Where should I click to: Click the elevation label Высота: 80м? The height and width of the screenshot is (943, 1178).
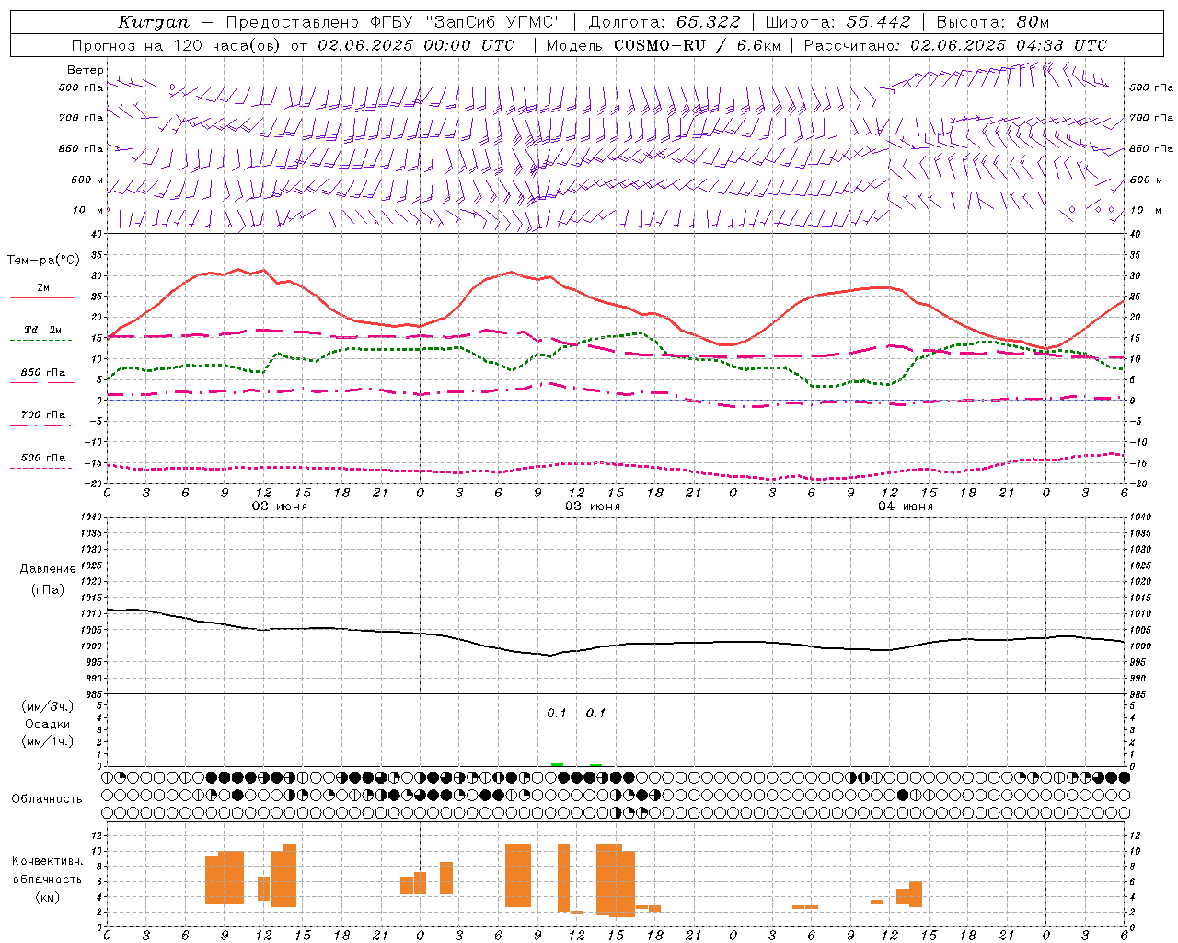tap(993, 22)
